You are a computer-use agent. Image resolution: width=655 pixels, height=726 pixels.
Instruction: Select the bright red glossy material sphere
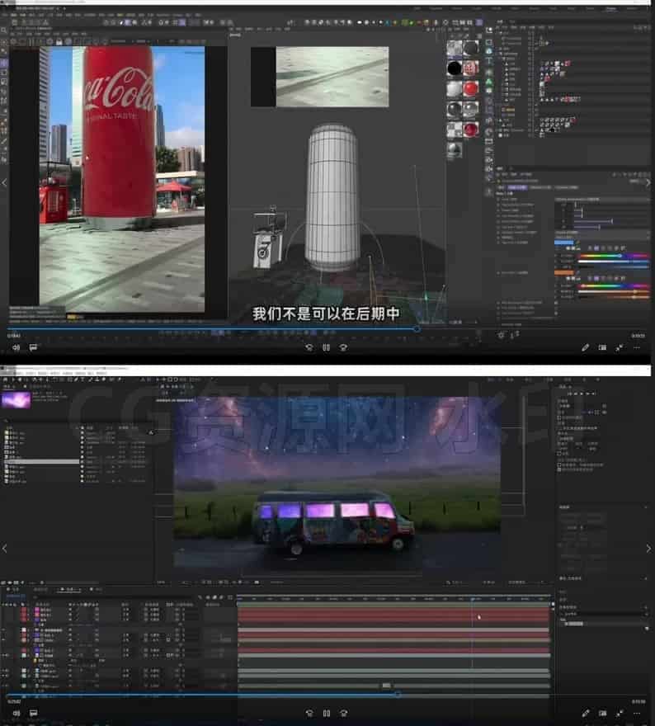(471, 89)
